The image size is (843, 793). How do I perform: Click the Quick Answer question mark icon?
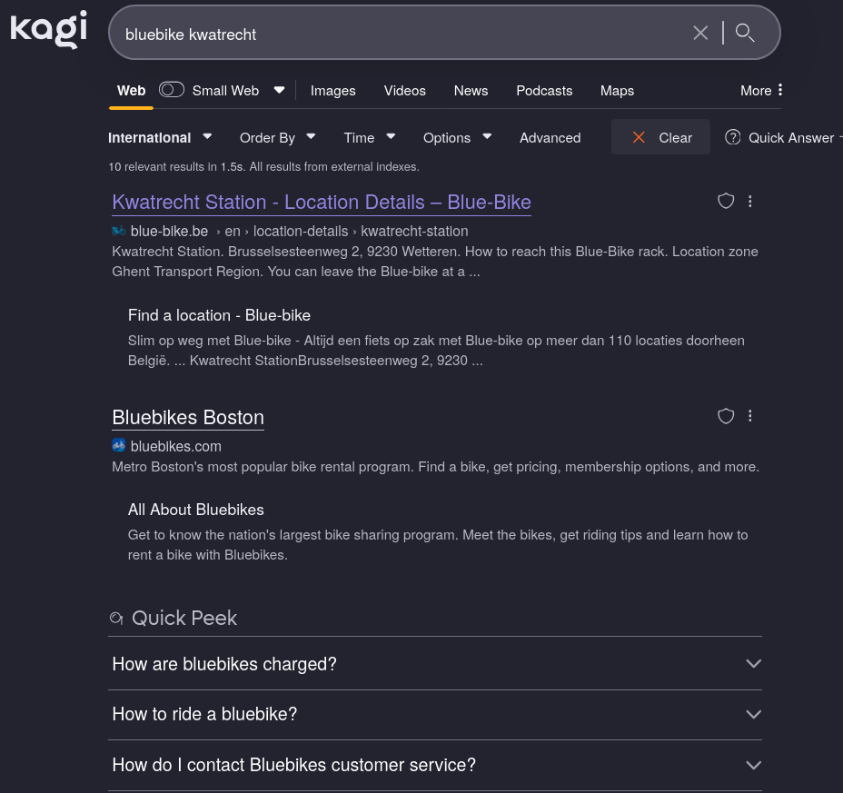click(733, 137)
